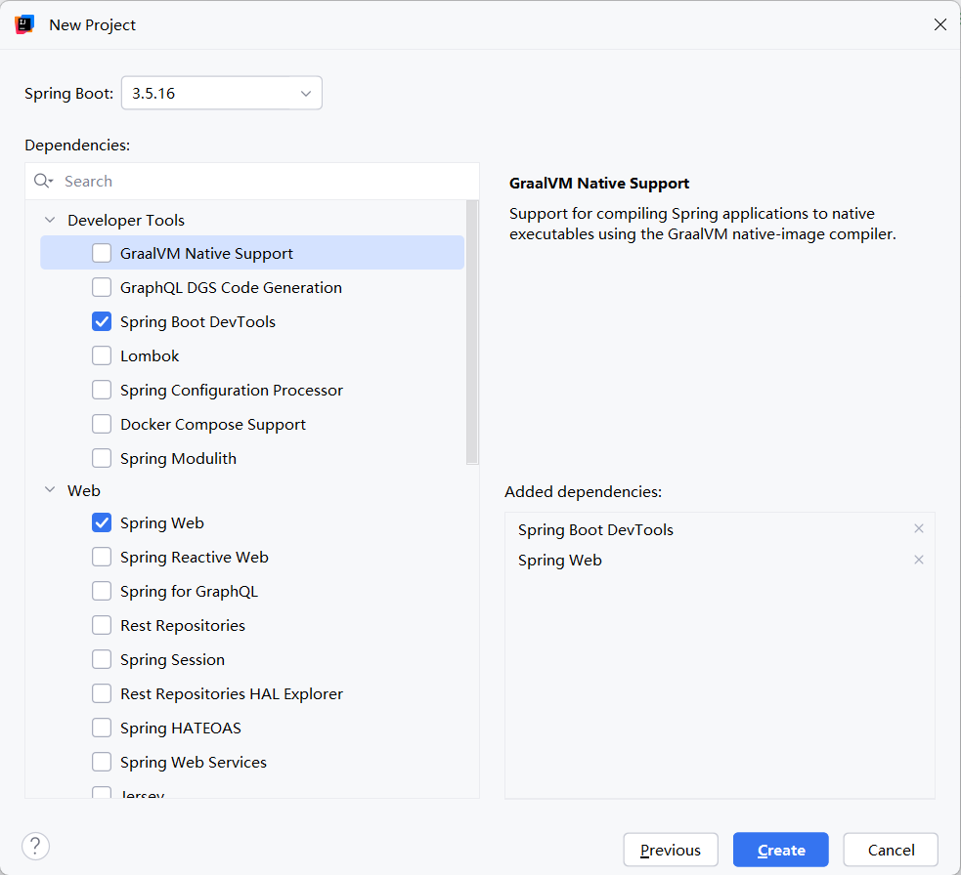The height and width of the screenshot is (875, 961).
Task: Open the help question mark button
Action: click(x=35, y=847)
